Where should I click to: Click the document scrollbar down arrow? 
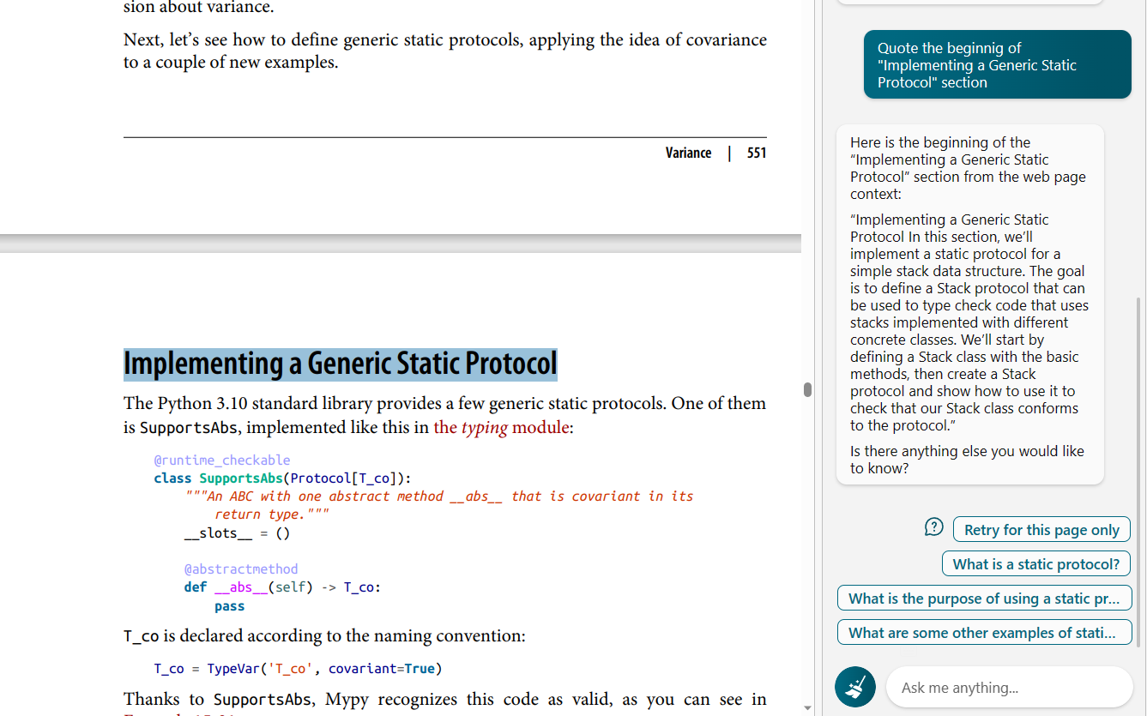pyautogui.click(x=807, y=708)
